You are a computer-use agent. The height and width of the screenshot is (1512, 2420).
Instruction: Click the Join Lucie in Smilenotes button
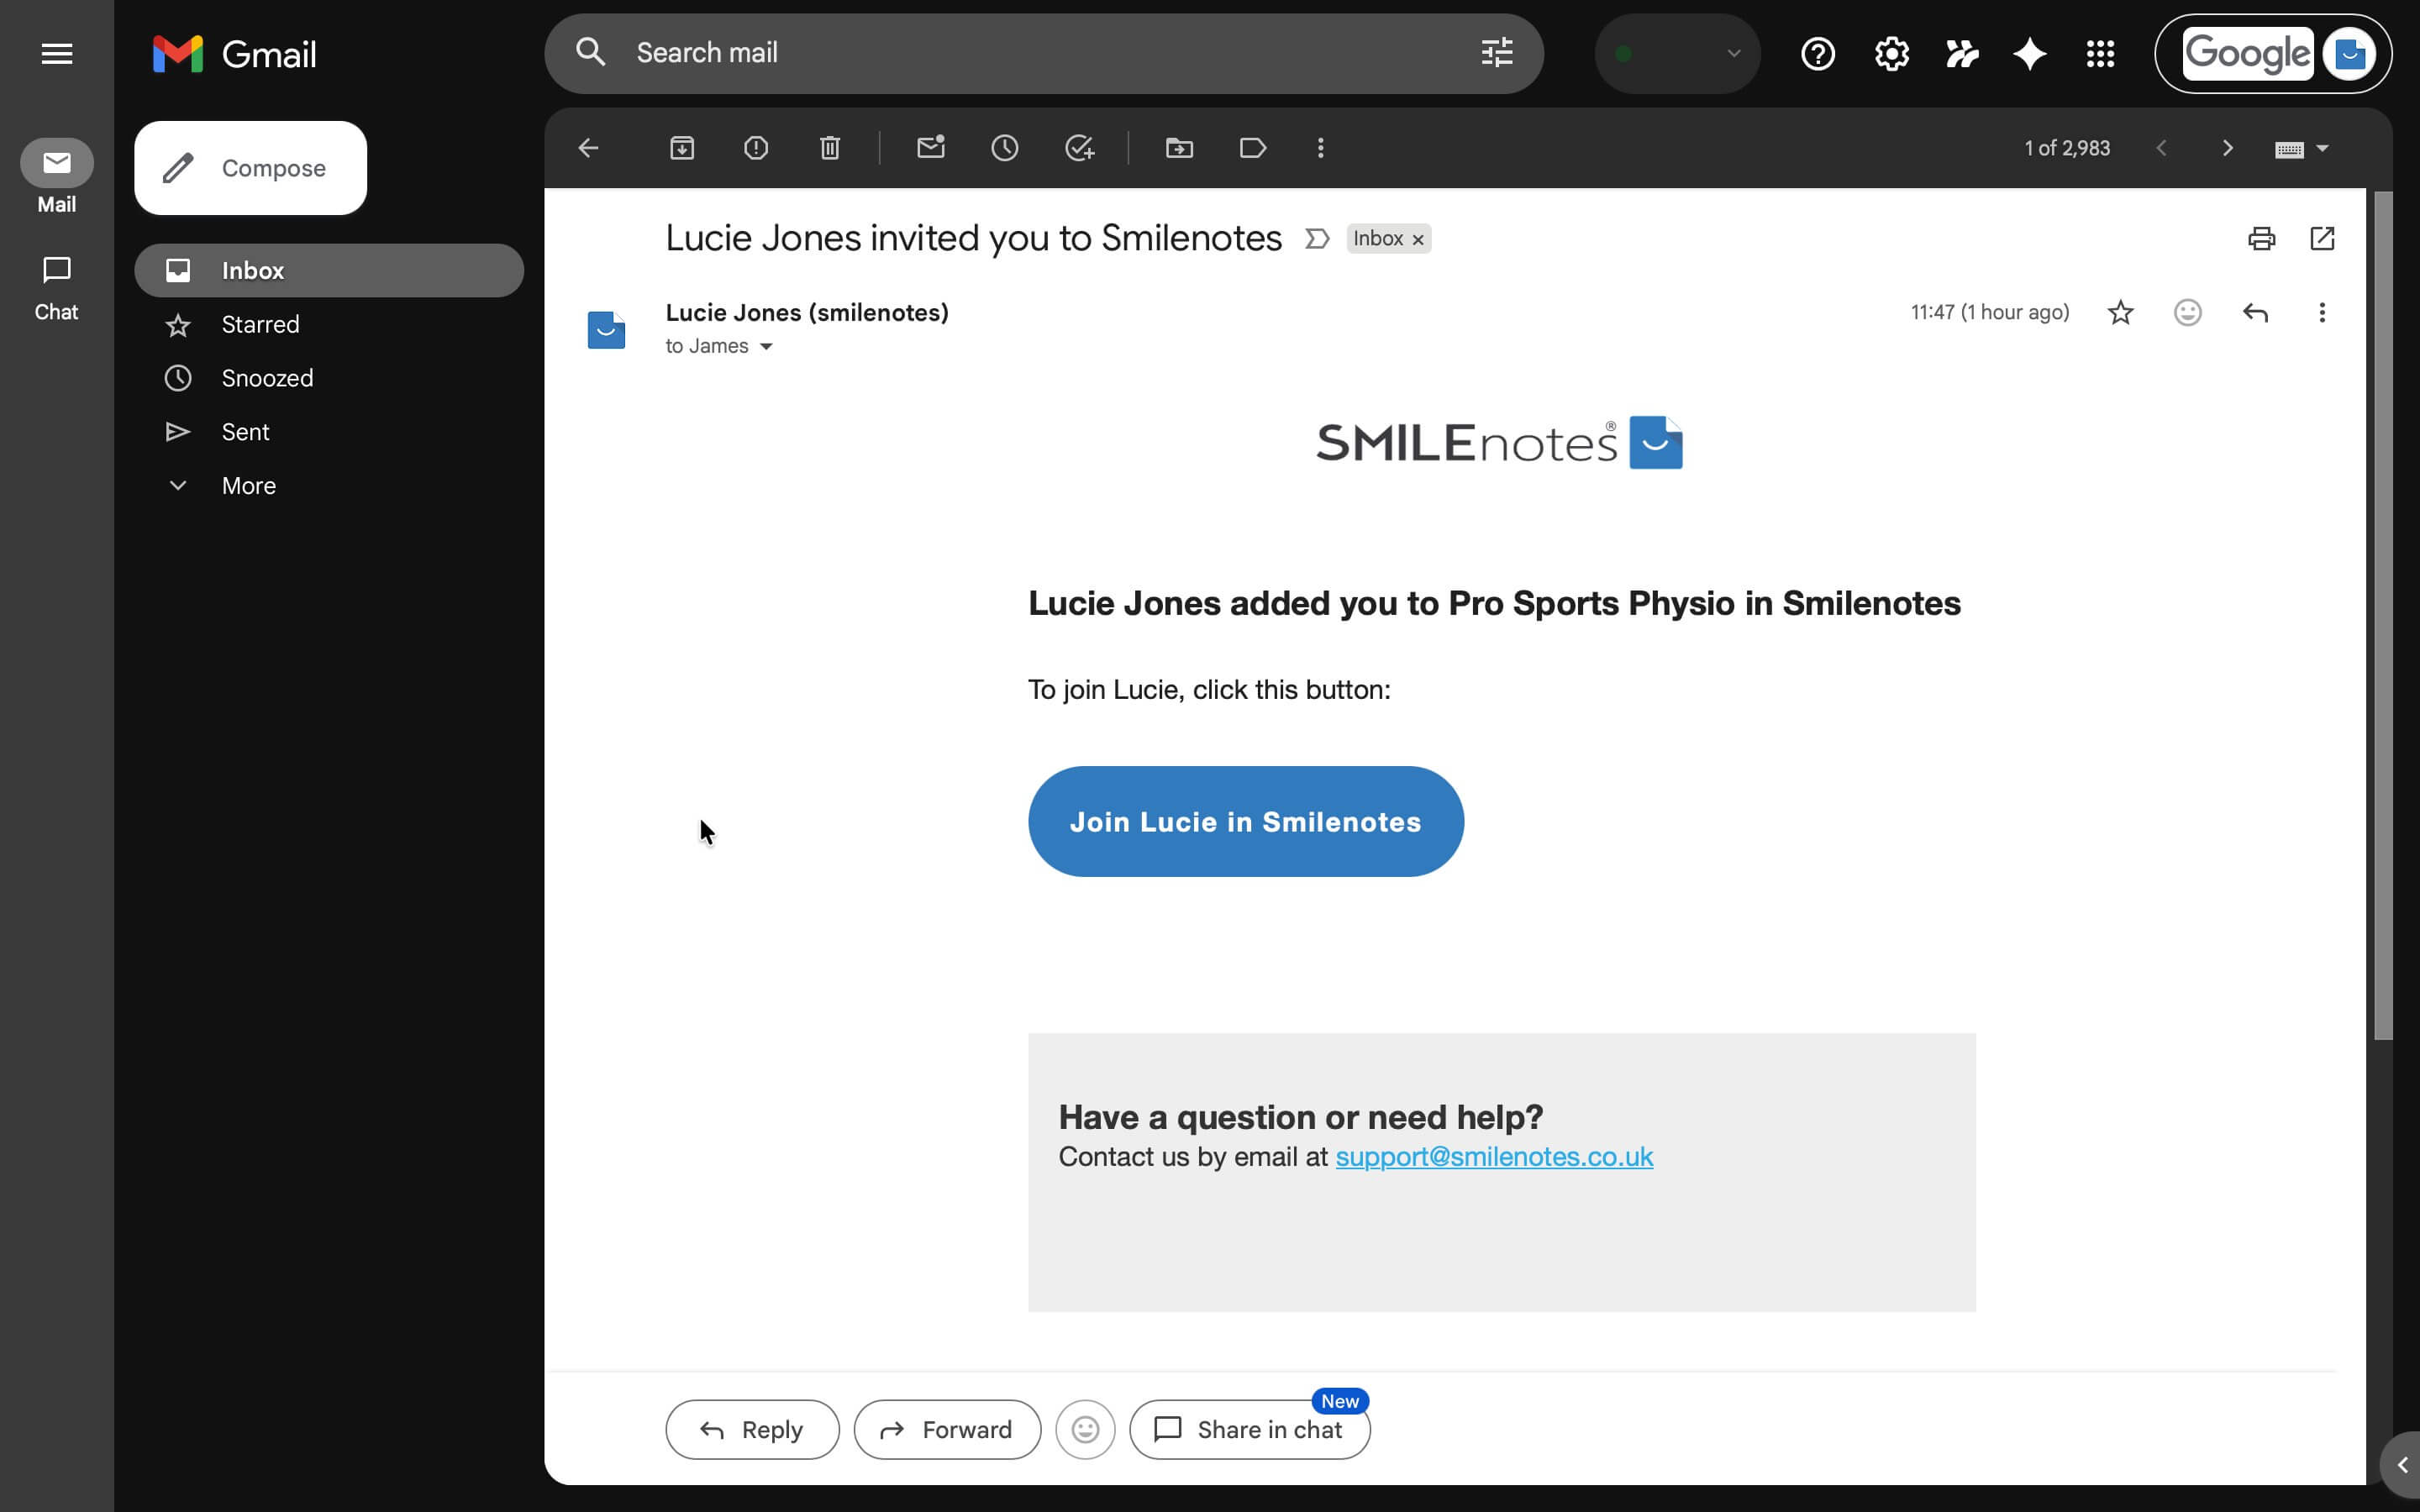pos(1245,821)
